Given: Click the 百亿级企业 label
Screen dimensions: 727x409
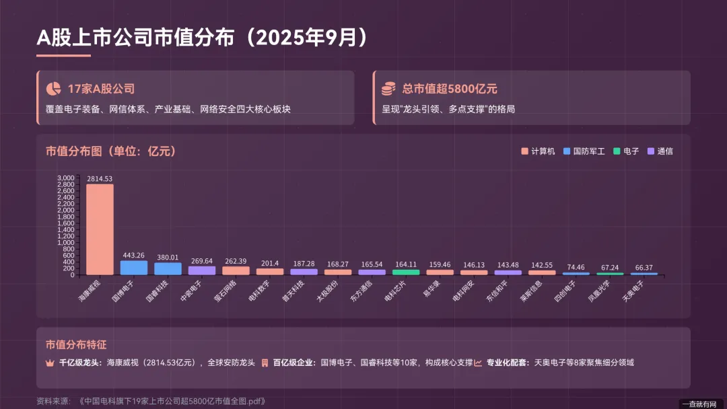Looking at the screenshot, I should tap(294, 363).
